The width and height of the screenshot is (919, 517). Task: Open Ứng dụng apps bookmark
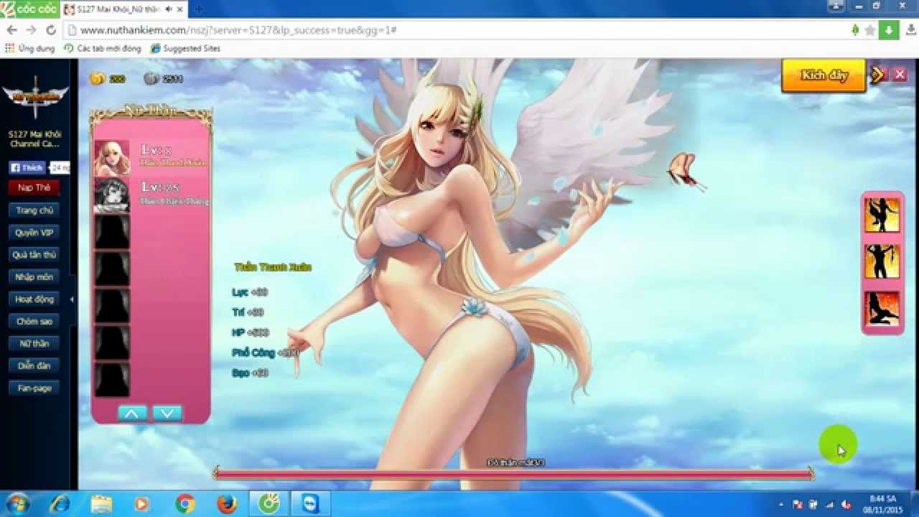(x=30, y=49)
